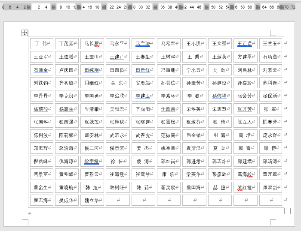Click the cell 石津金

coord(42,70)
